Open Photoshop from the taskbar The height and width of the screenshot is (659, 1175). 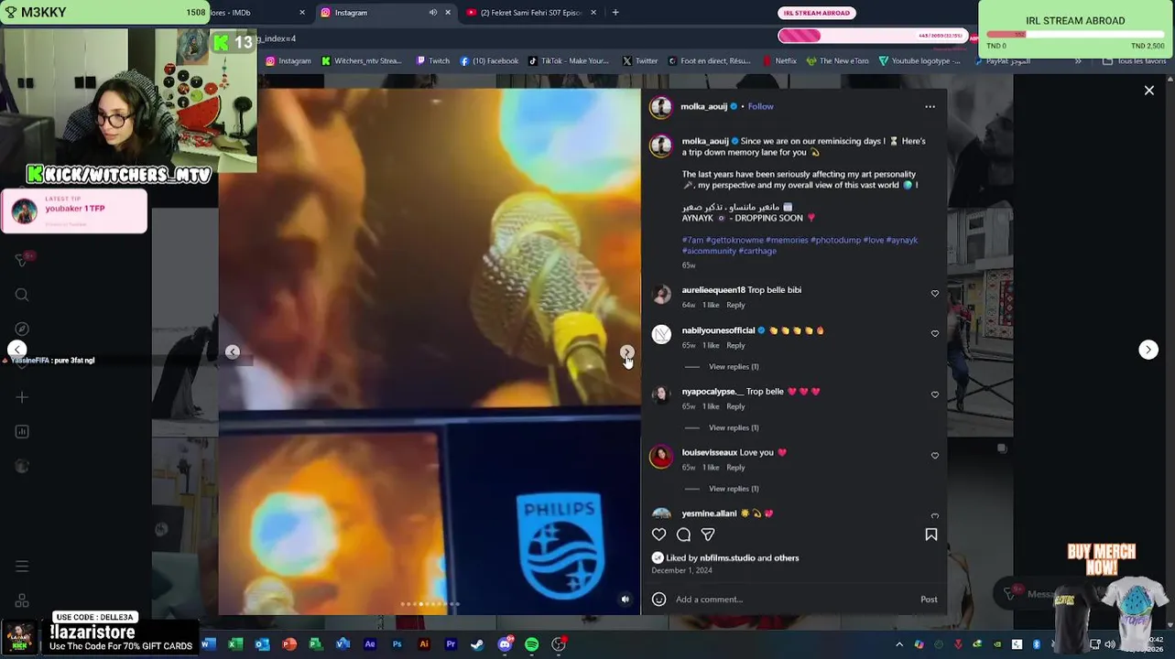point(397,644)
